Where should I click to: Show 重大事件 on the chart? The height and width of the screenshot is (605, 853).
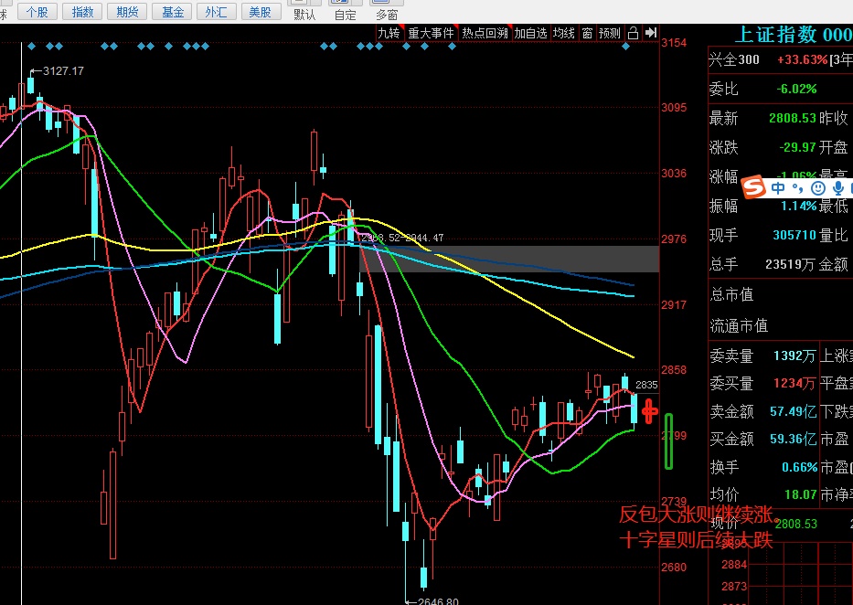click(431, 33)
